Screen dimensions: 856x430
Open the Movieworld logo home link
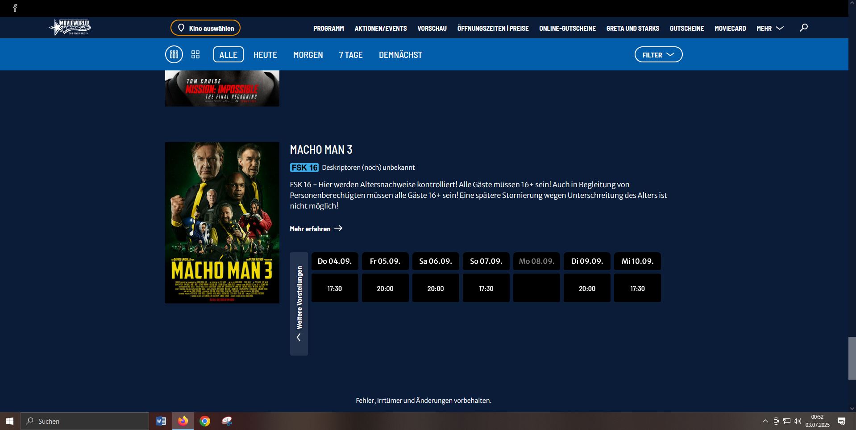point(70,28)
